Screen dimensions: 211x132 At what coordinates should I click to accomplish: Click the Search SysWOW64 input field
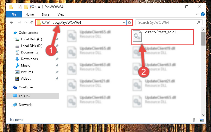pos(167,22)
